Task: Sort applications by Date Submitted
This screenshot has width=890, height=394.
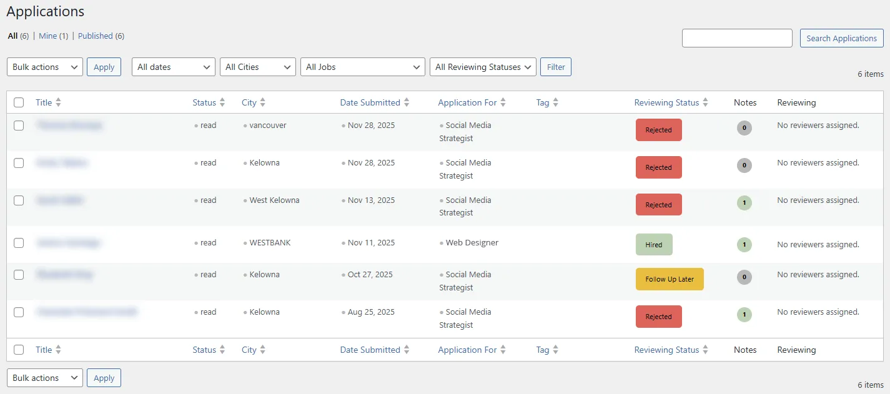Action: [x=370, y=102]
